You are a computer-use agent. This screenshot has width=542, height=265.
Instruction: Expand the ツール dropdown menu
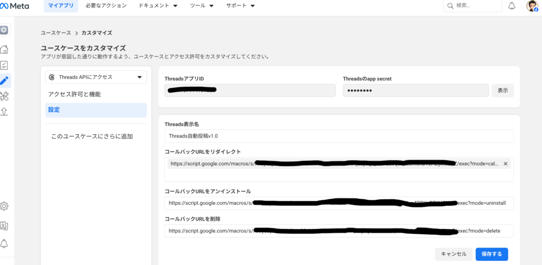(x=202, y=6)
